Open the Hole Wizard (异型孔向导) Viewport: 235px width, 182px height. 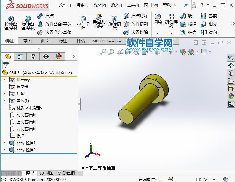(99, 21)
